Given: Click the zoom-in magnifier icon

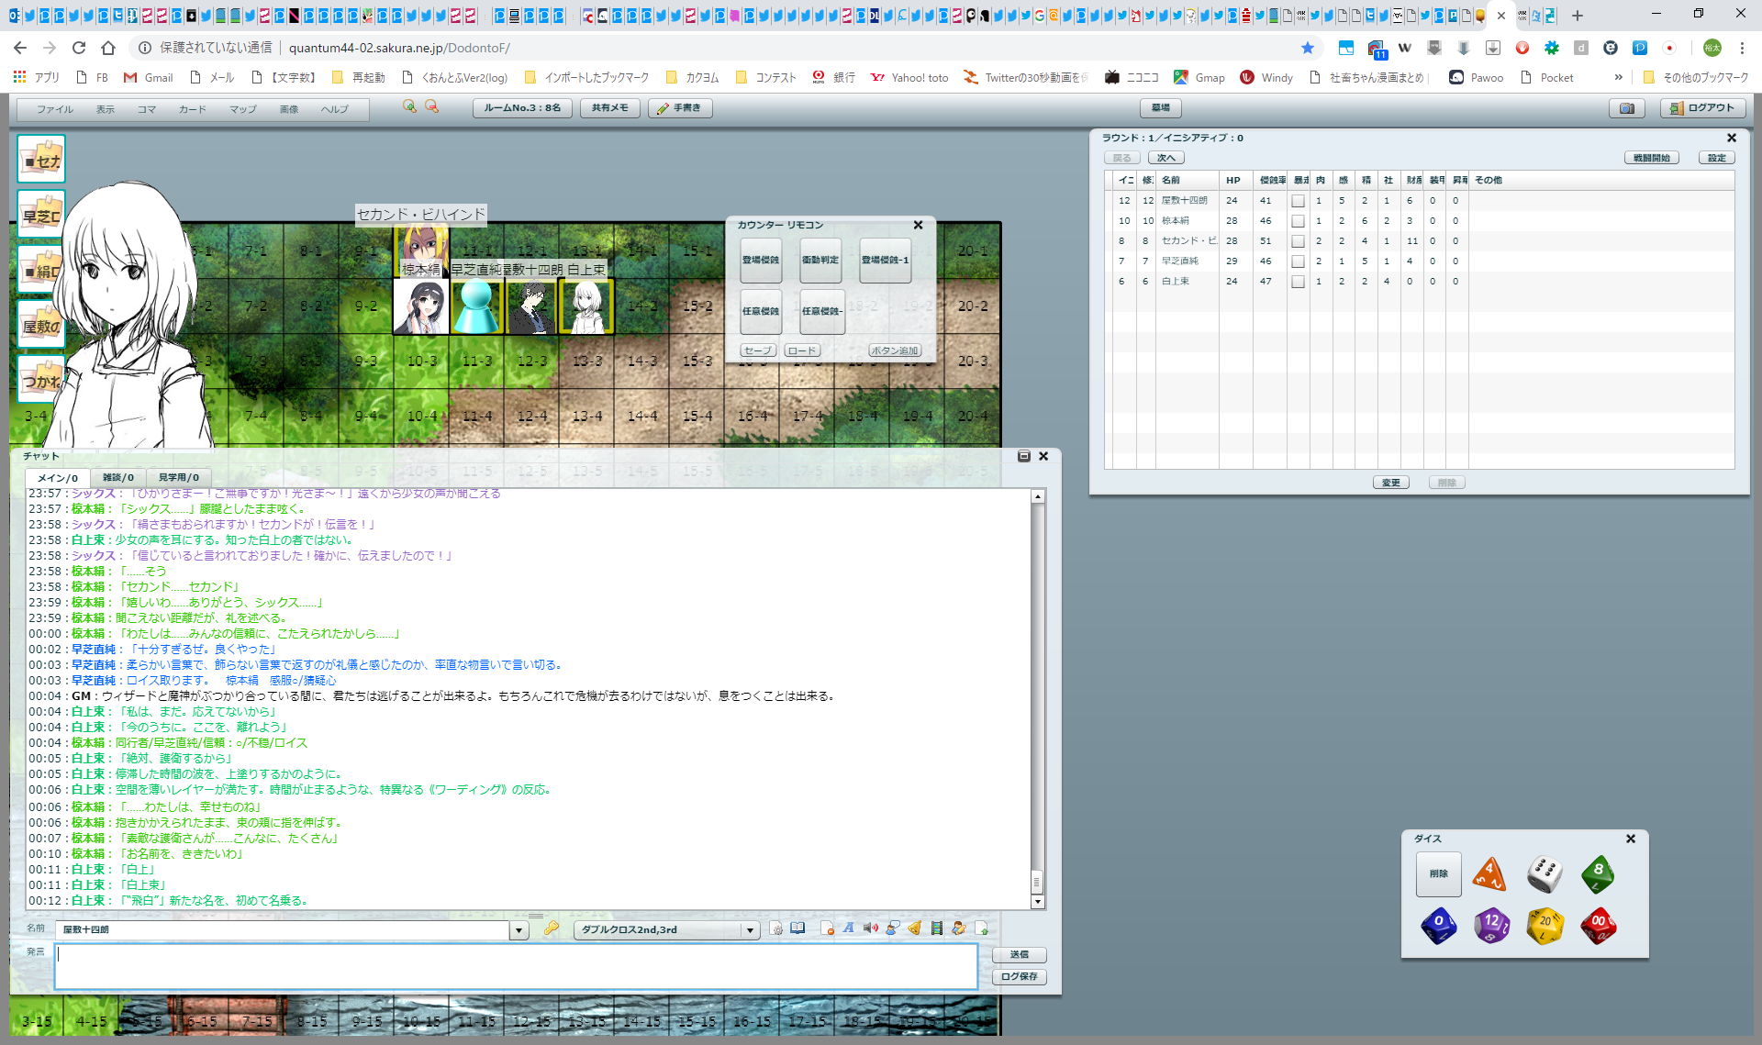Looking at the screenshot, I should click(x=409, y=107).
